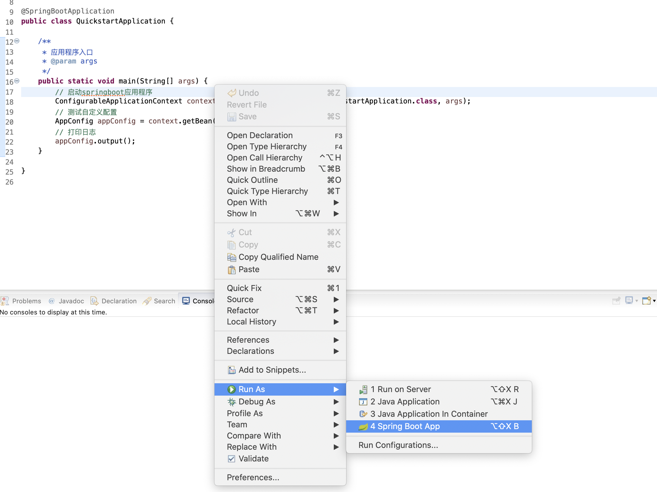Image resolution: width=657 pixels, height=492 pixels.
Task: Expand the Source submenu arrow
Action: pos(336,299)
